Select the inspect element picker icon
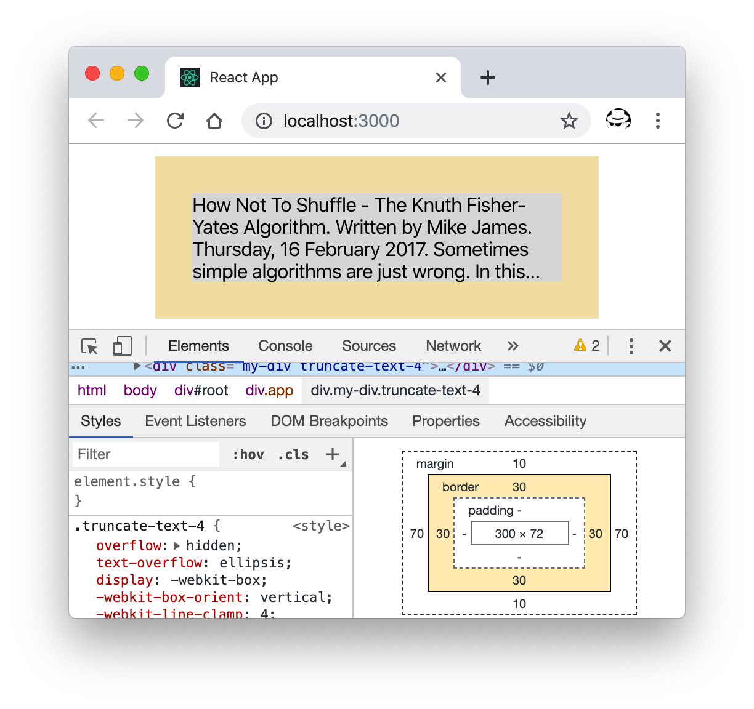754x709 pixels. coord(90,346)
